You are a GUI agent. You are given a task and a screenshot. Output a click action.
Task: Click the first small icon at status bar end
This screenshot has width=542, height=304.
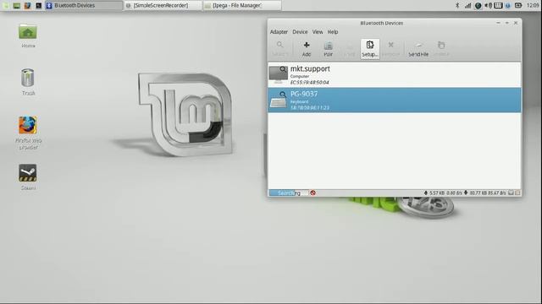click(x=511, y=193)
